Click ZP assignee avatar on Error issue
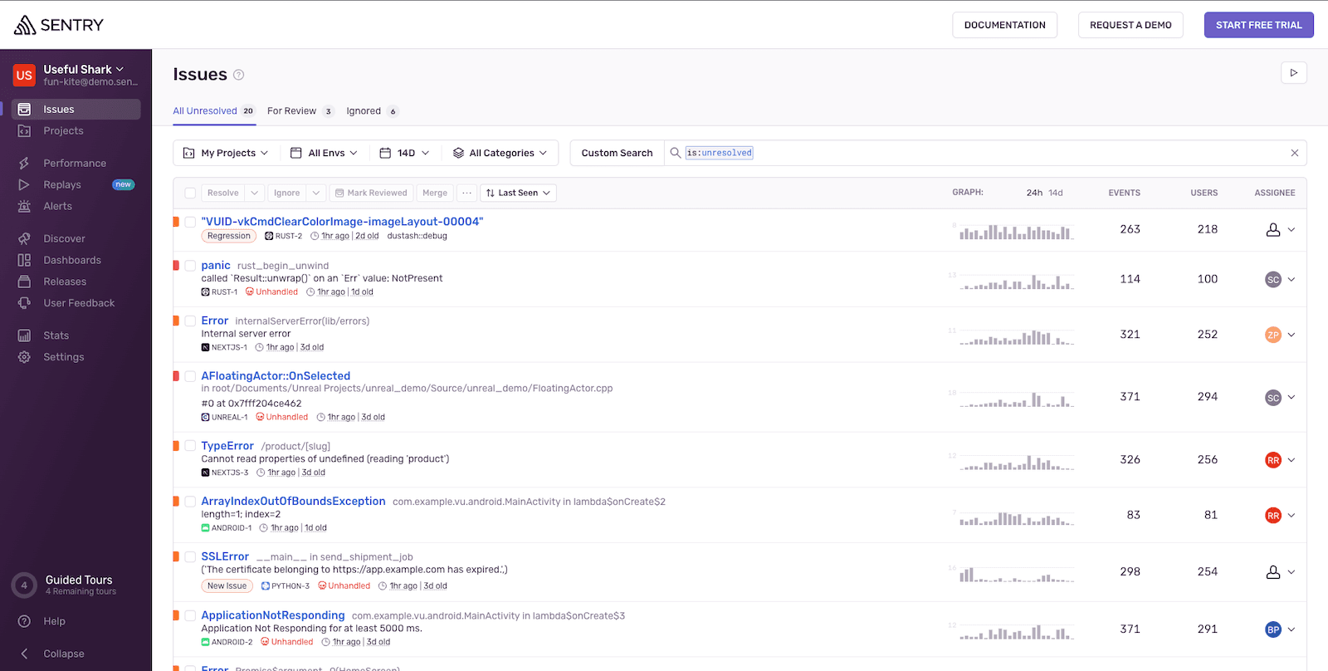This screenshot has height=671, width=1328. tap(1273, 335)
